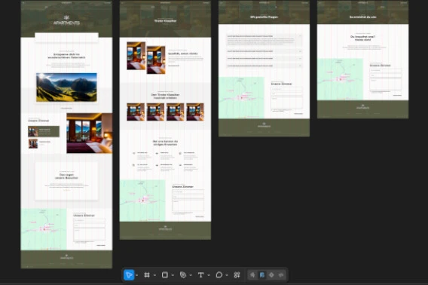Open the Move tool dropdown arrow
Screen dimensions: 428x285
[x=136, y=275]
